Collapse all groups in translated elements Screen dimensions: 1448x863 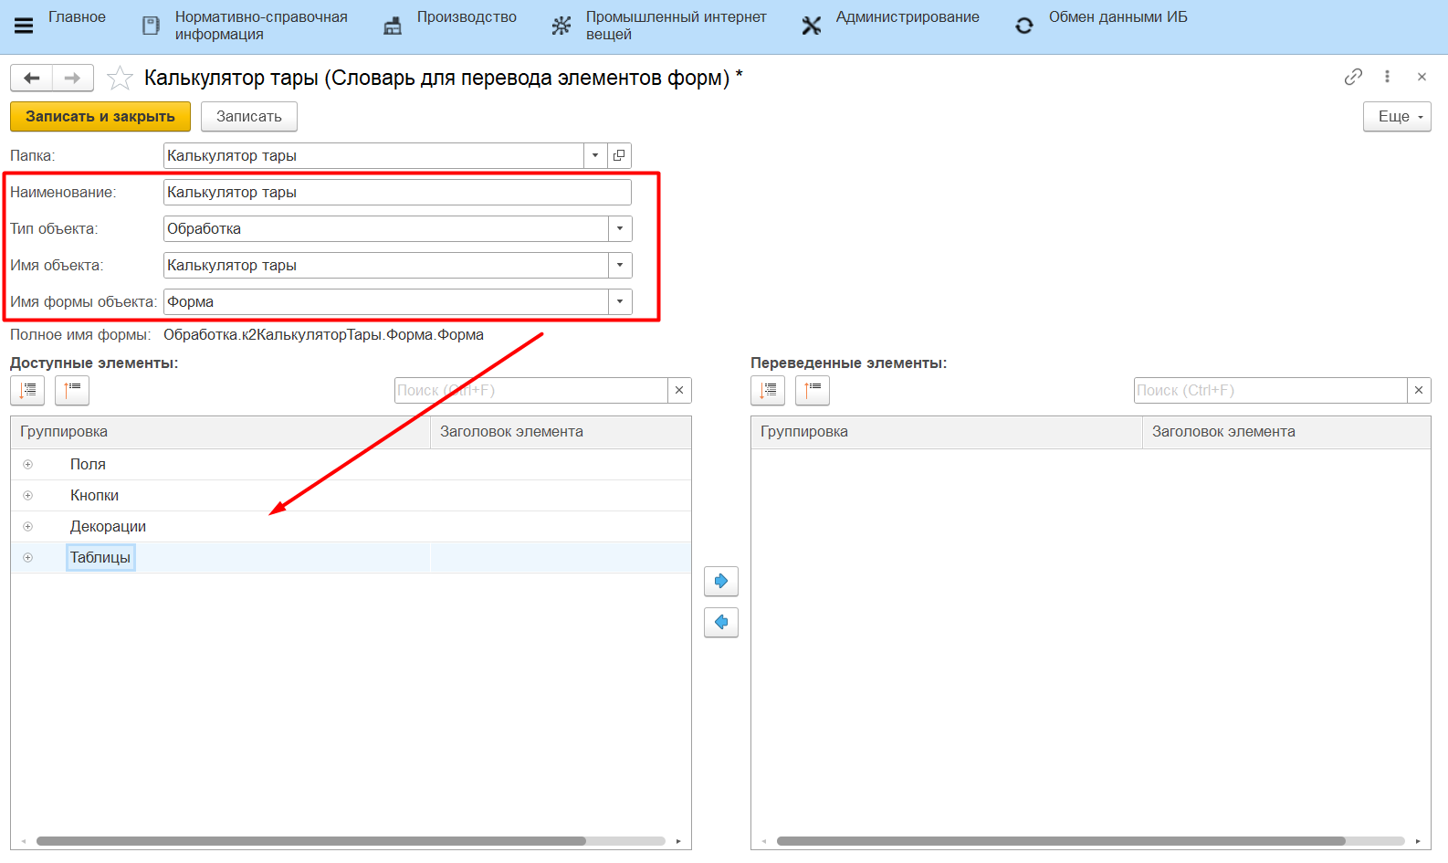[x=812, y=391]
